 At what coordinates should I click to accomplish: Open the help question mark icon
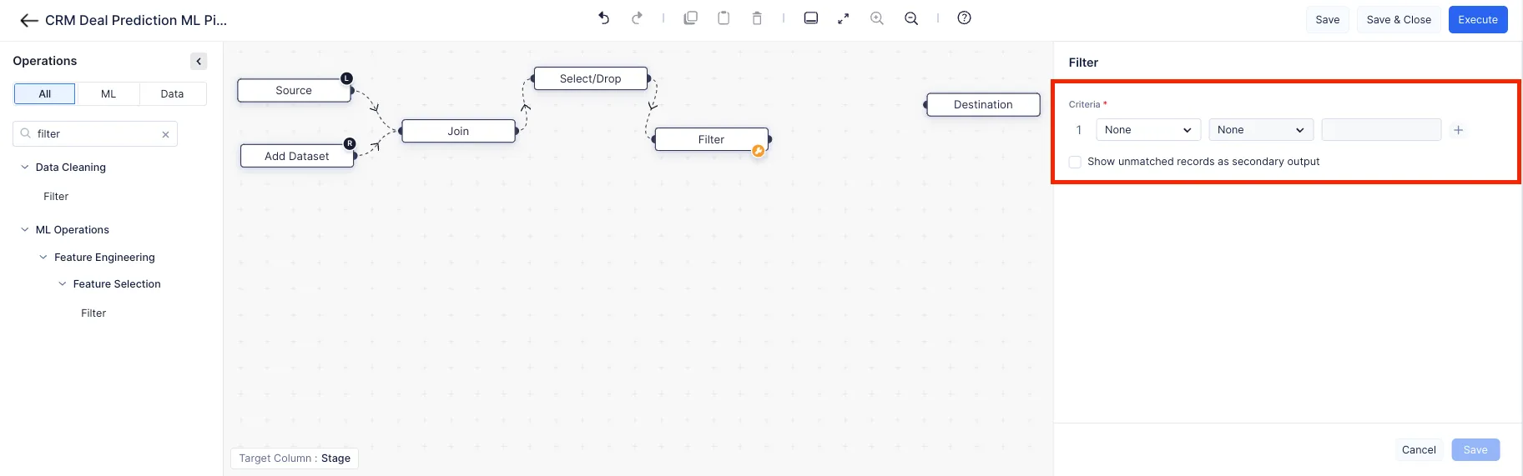pos(964,18)
